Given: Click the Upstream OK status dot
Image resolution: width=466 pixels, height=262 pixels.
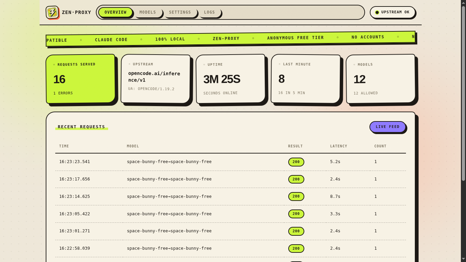Looking at the screenshot, I should pos(377,12).
